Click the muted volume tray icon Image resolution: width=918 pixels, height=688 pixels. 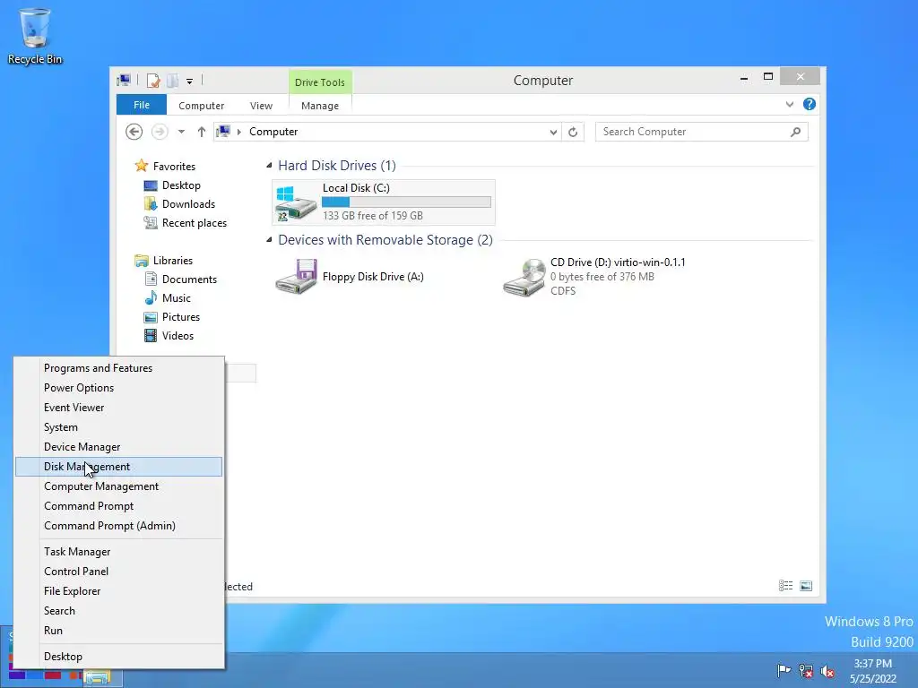(827, 671)
